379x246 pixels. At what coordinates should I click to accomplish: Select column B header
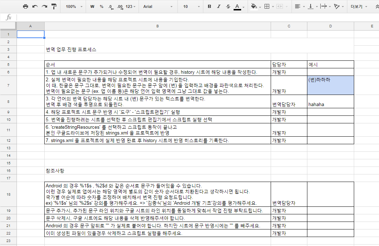158,26
